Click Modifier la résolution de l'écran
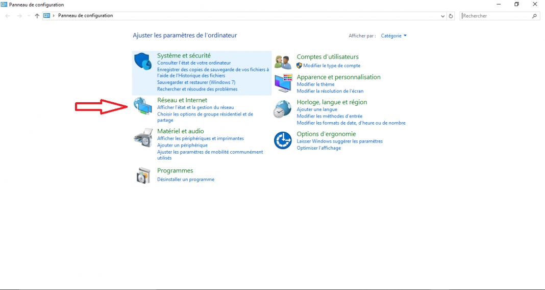This screenshot has width=545, height=290. [x=330, y=91]
